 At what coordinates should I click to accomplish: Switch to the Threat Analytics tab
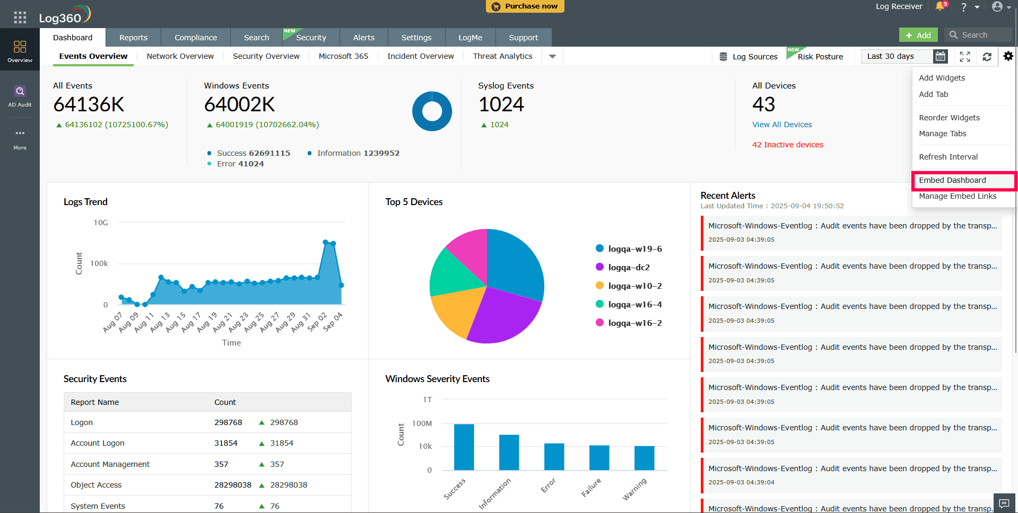tap(502, 56)
